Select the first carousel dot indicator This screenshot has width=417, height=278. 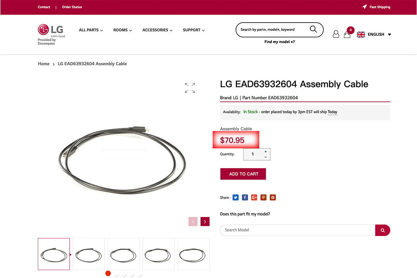point(108,273)
